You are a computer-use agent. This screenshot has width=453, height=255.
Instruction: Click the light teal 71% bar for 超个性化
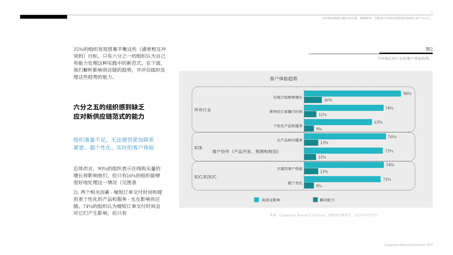pyautogui.click(x=342, y=179)
